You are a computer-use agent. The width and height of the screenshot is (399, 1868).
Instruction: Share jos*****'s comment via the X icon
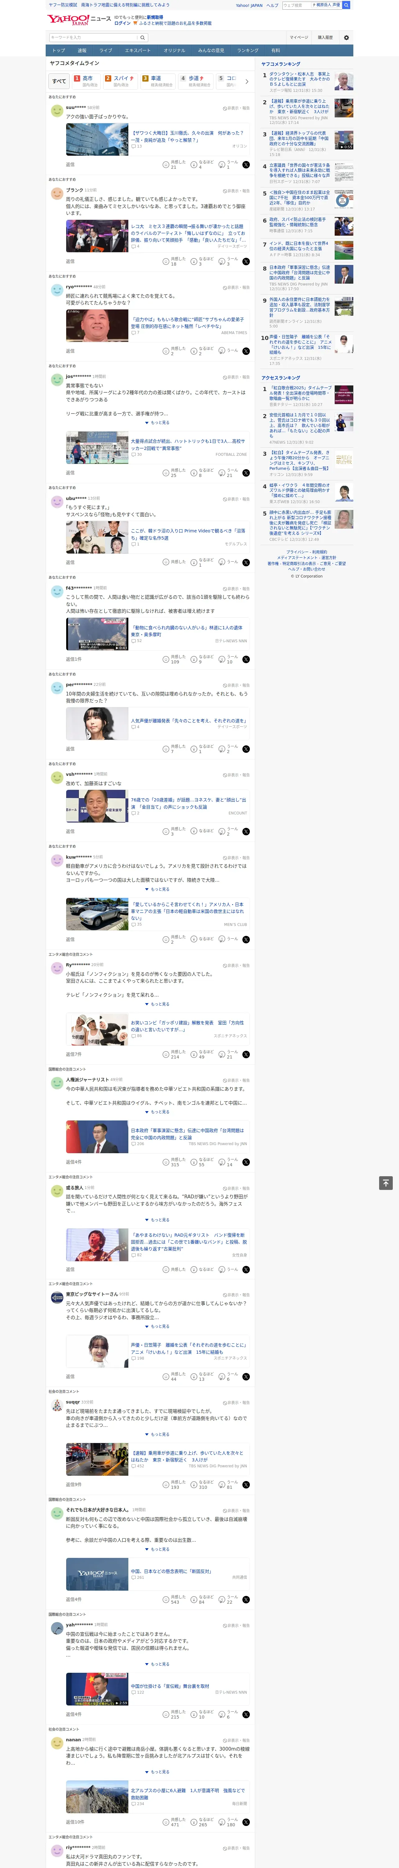(x=246, y=473)
